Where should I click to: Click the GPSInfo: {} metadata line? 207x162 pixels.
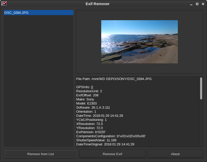(x=85, y=87)
